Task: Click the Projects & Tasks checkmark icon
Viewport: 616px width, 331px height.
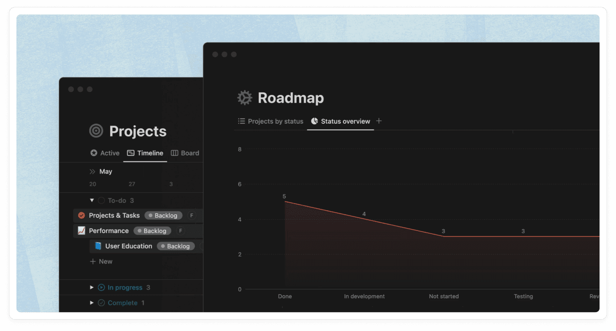Action: click(x=82, y=216)
